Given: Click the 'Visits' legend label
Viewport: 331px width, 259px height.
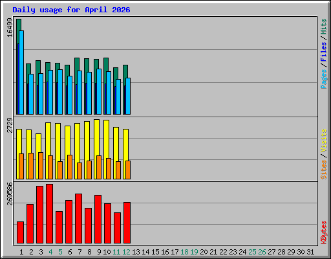Looking at the screenshot, I should 323,141.
